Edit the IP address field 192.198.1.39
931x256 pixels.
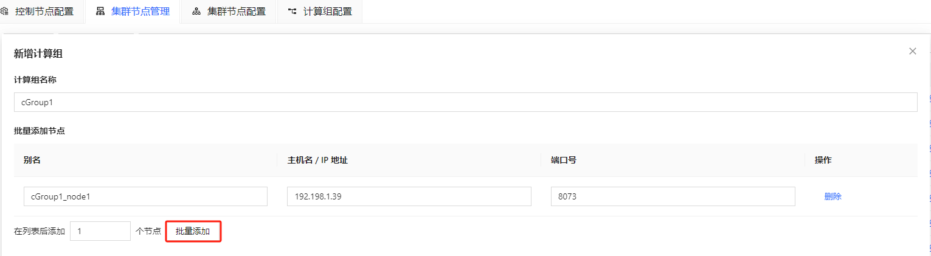409,196
